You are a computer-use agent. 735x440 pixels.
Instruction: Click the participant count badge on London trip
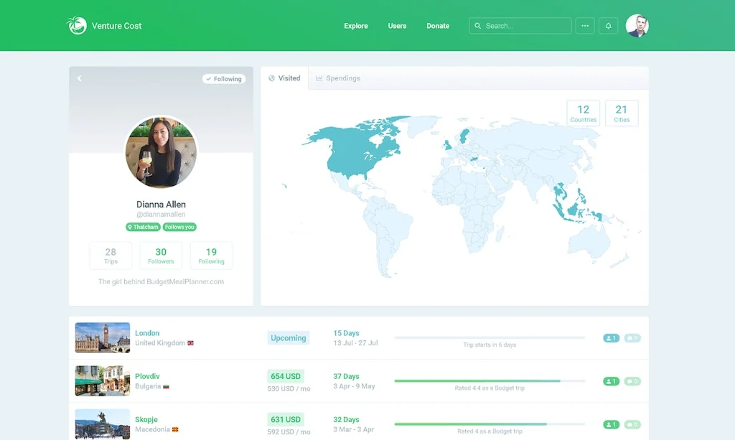[x=611, y=337]
